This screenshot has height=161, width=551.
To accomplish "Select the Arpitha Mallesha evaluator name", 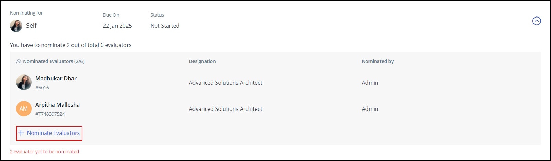I will (x=57, y=105).
